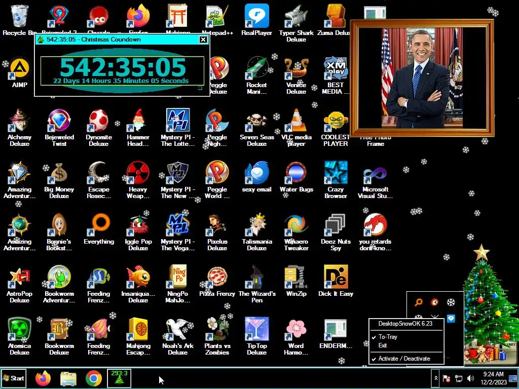Select Christmas Countdown taskbar button
Screen dimensions: 519x389
[x=119, y=378]
